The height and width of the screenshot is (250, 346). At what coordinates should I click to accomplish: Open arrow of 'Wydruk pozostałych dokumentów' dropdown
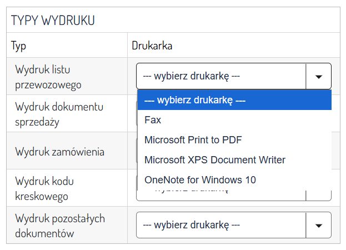tap(319, 225)
